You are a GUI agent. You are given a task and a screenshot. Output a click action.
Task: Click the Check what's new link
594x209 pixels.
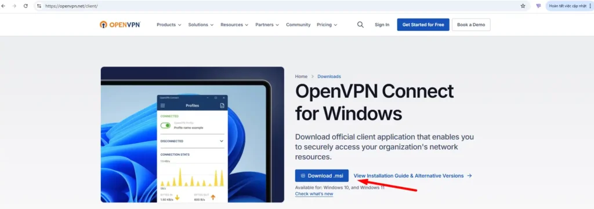(x=314, y=194)
